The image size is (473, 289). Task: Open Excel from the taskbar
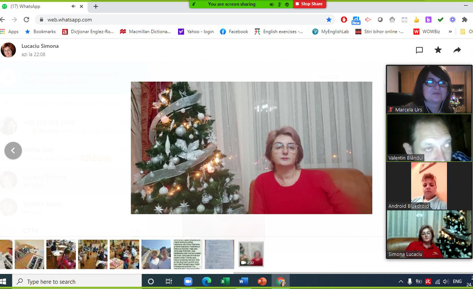click(x=225, y=281)
